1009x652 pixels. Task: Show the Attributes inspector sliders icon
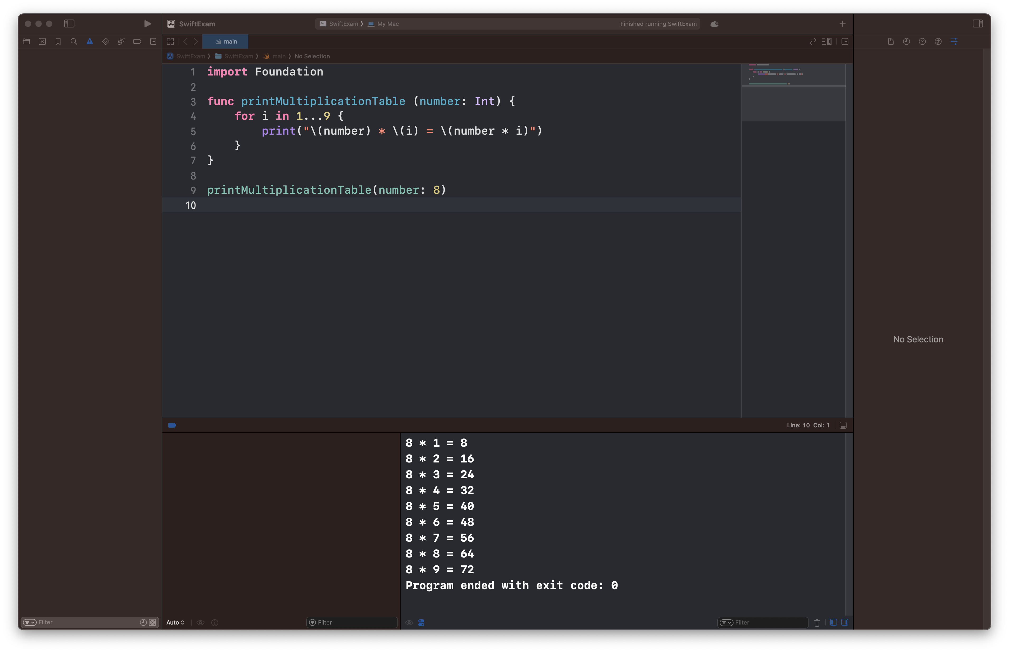pos(954,41)
